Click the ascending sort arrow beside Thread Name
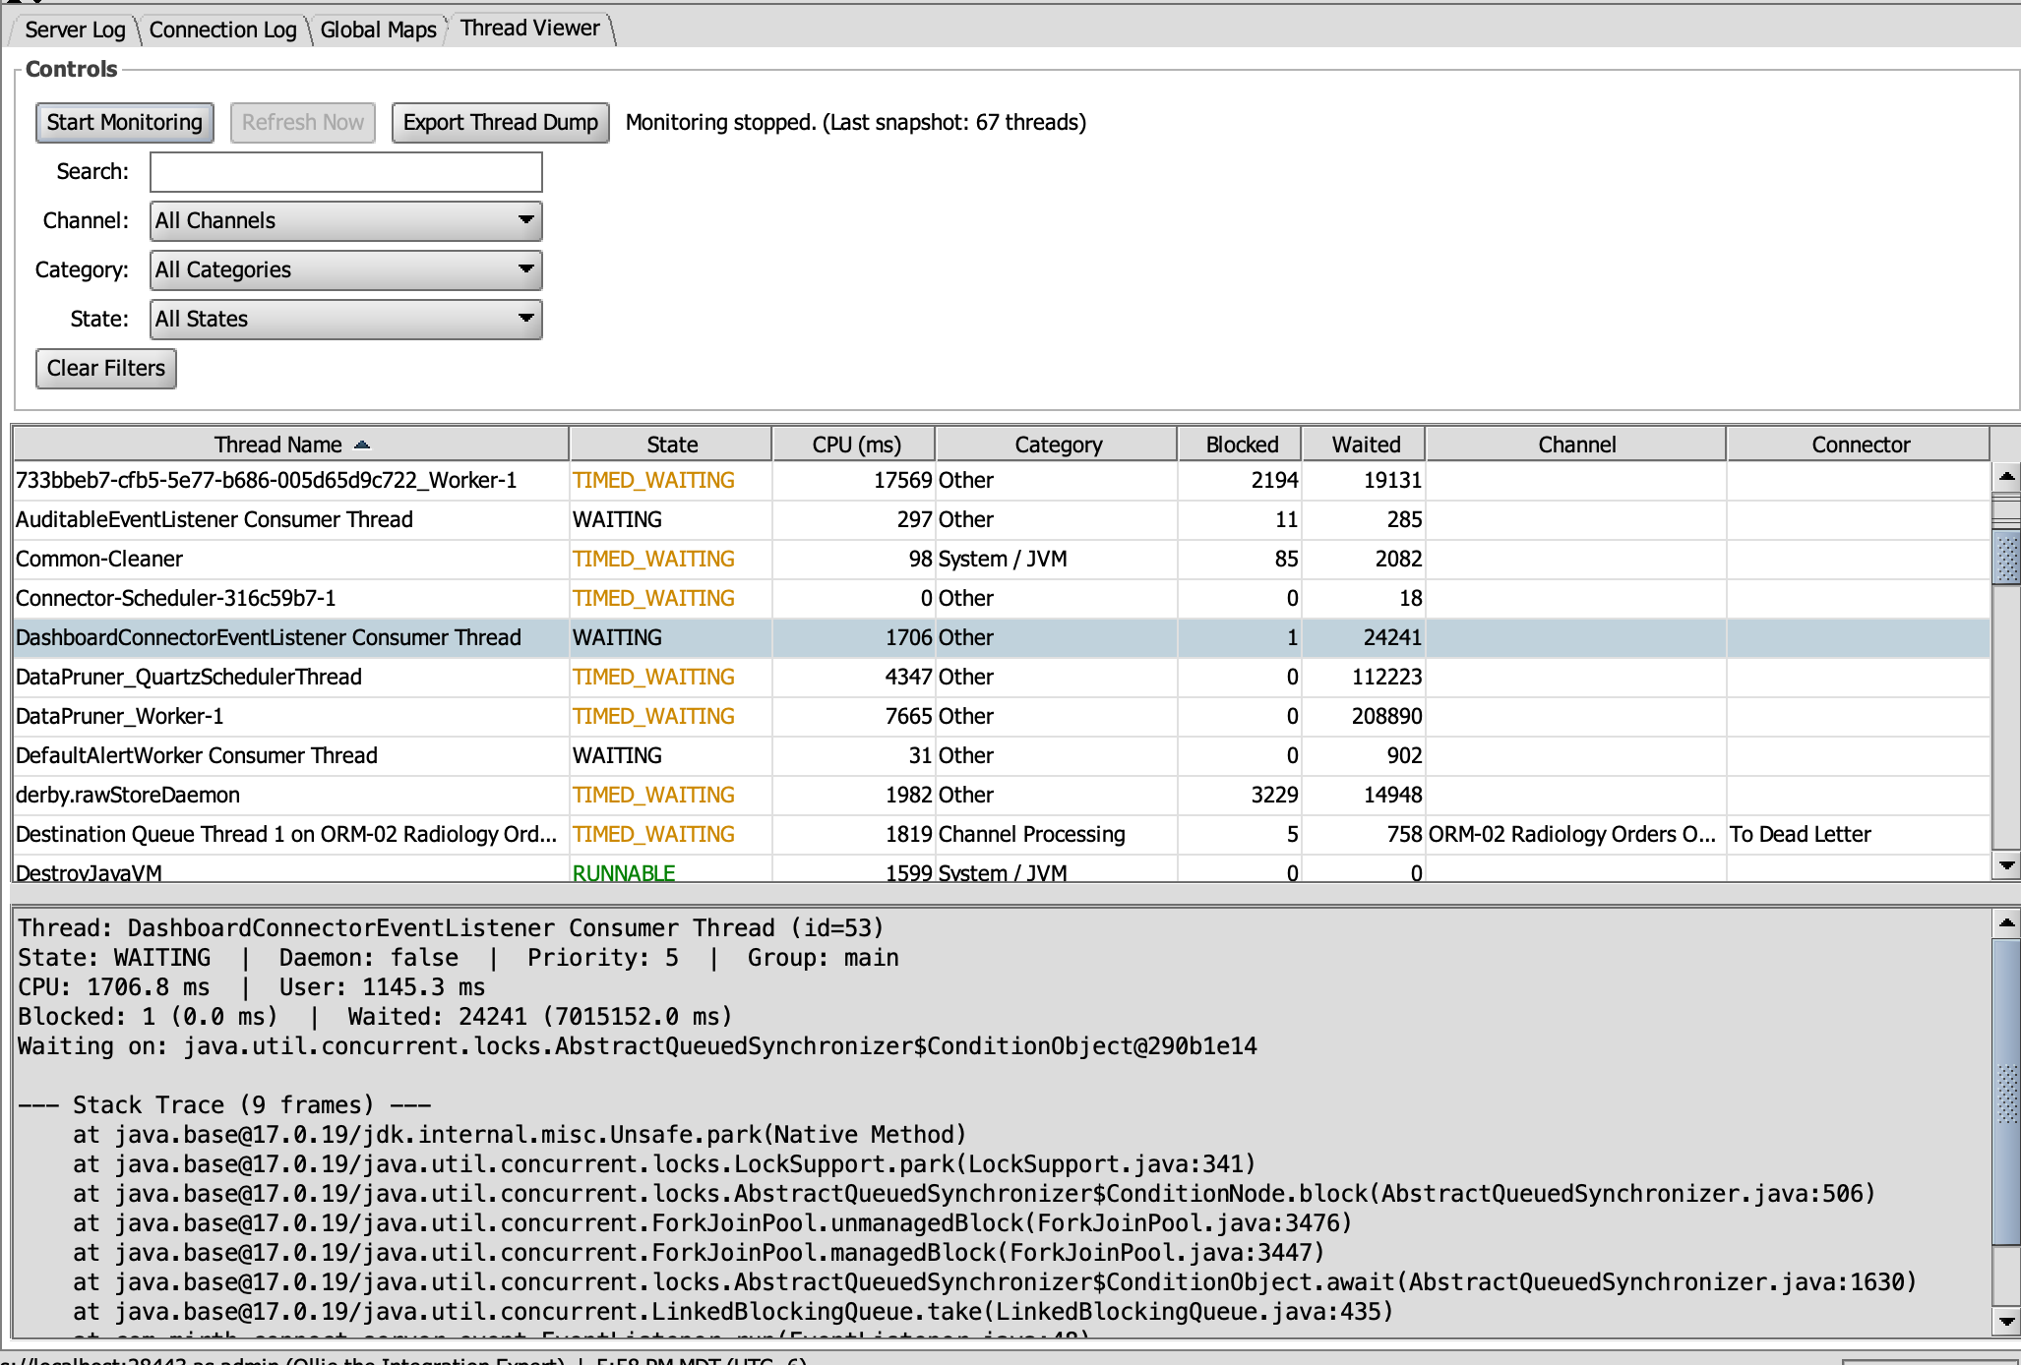 coord(362,445)
